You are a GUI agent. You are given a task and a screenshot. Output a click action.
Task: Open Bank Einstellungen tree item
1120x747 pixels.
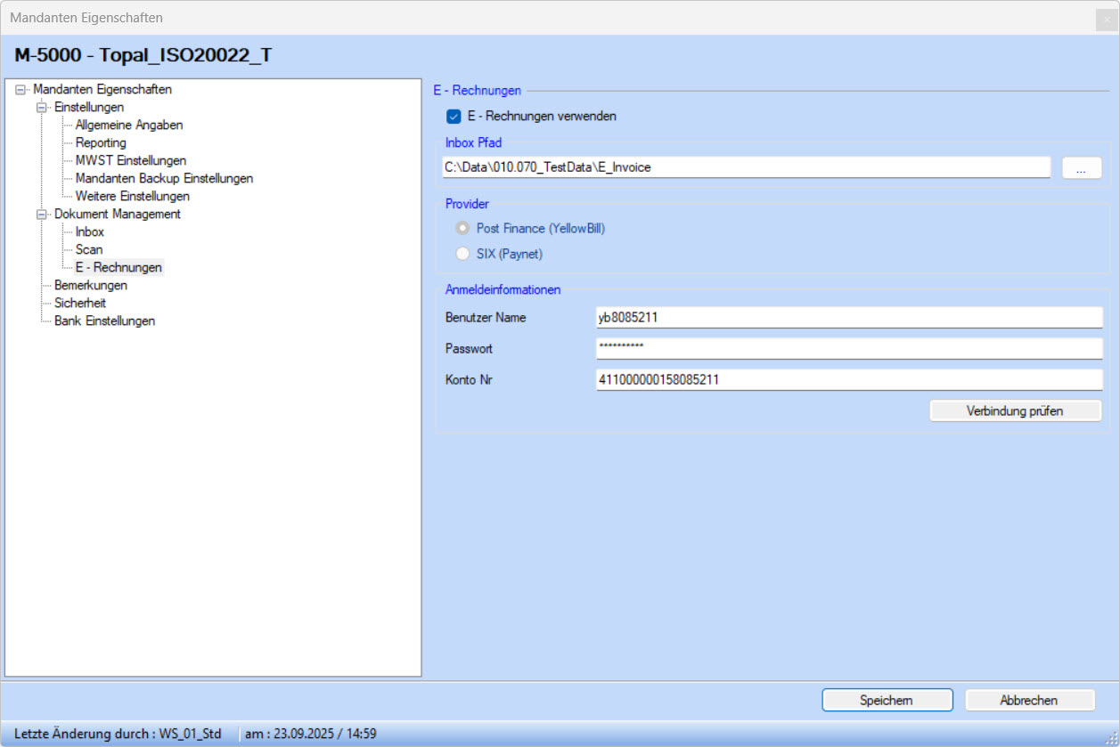tap(104, 321)
